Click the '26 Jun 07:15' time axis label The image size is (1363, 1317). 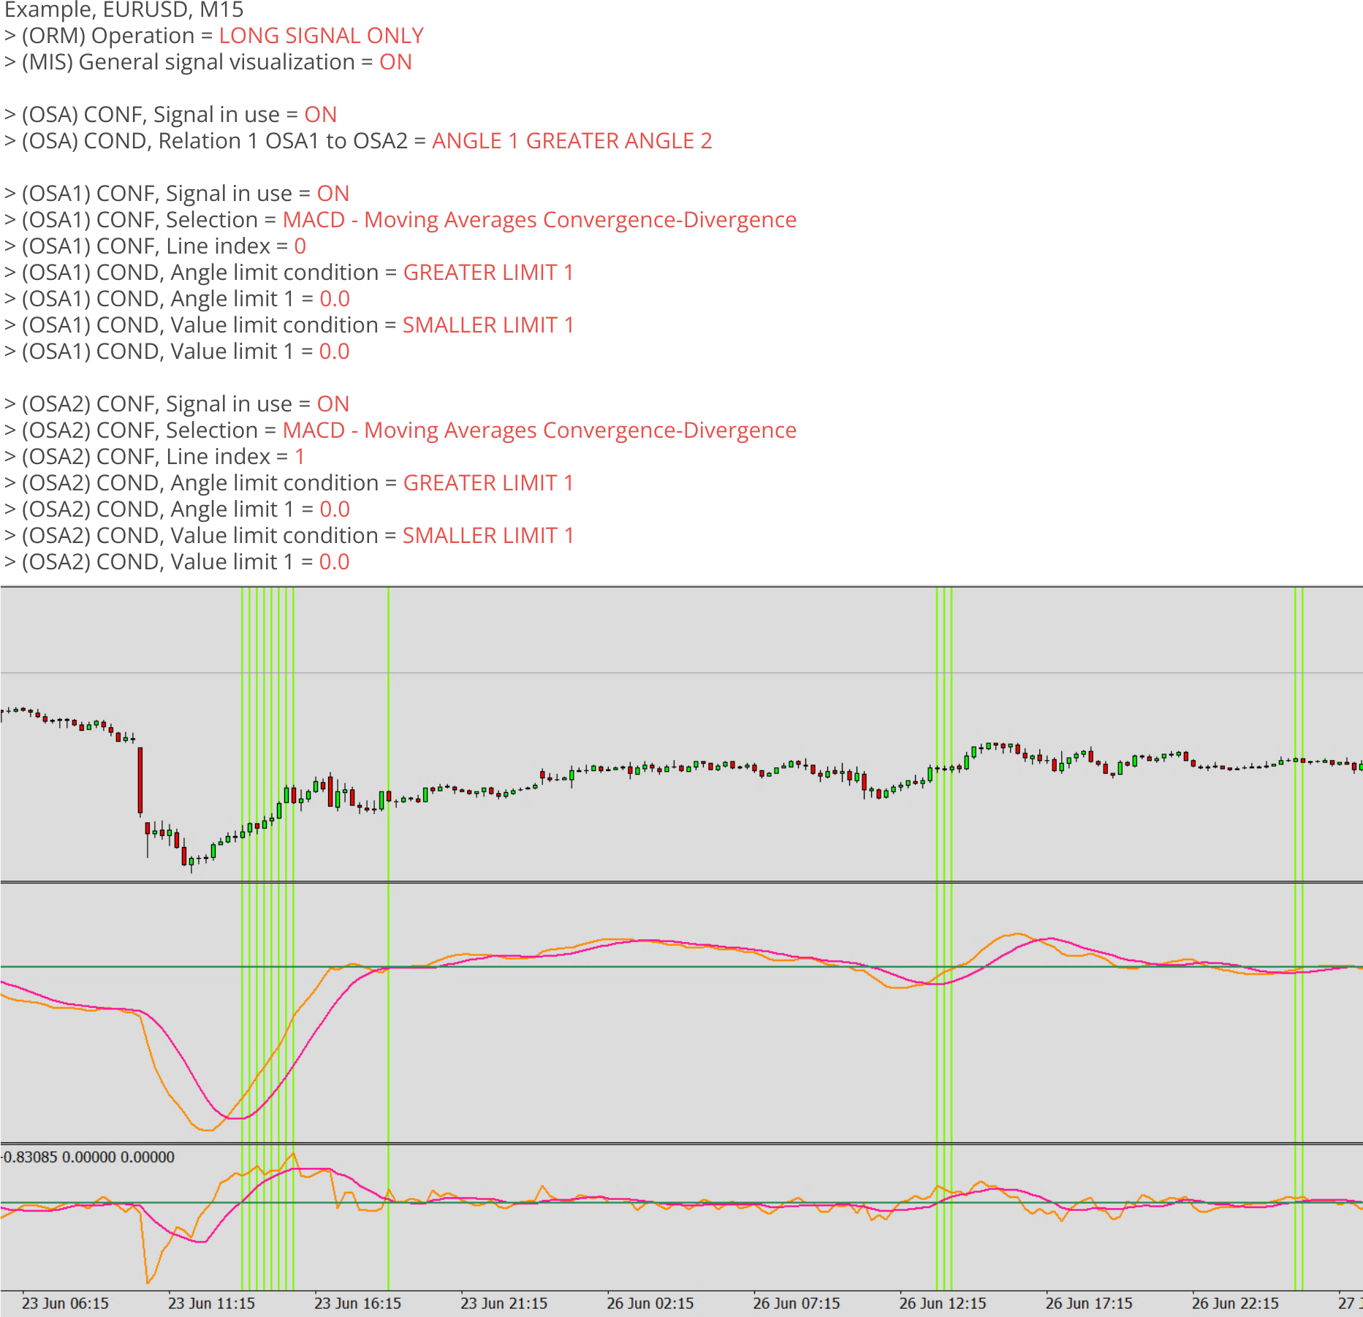(x=796, y=1303)
